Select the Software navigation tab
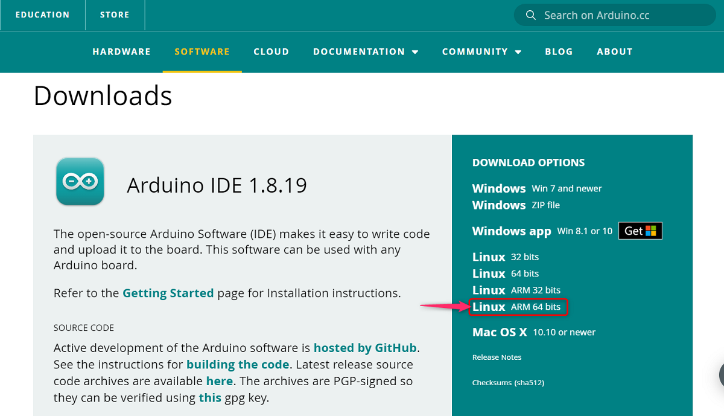The height and width of the screenshot is (416, 724). (x=202, y=52)
